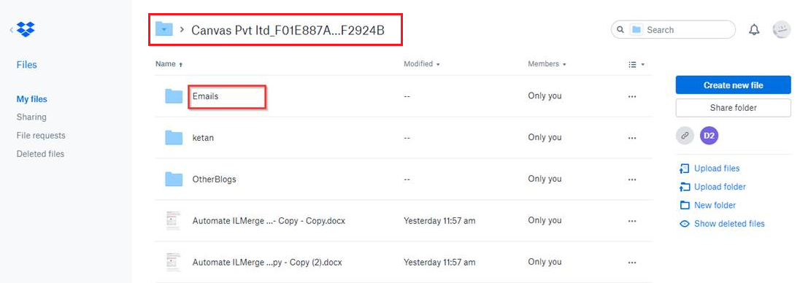Screen dimensions: 800x283
Task: Change the list view layout dropdown
Action: [636, 65]
